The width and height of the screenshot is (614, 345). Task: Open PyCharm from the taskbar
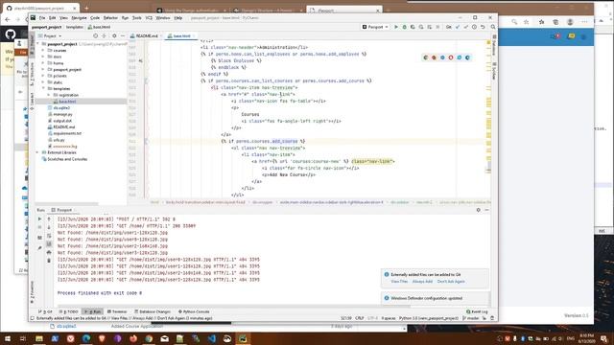tap(243, 338)
